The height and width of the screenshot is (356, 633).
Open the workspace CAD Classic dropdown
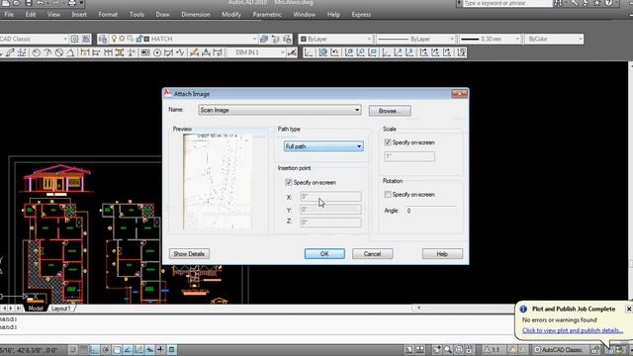[34, 40]
